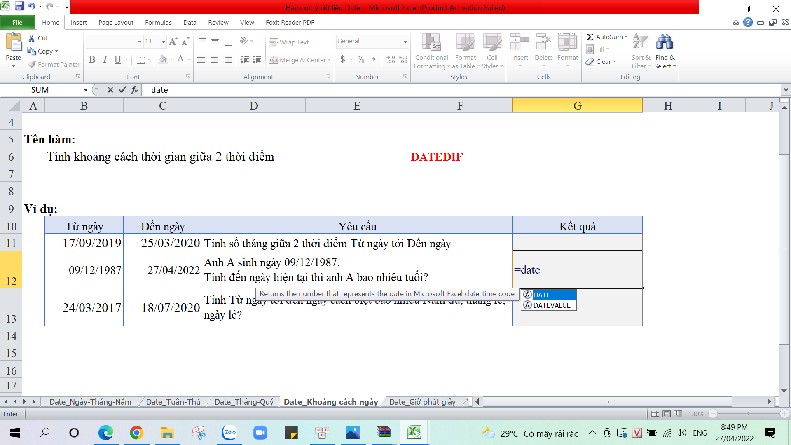
Task: Open the General number format dropdown
Action: click(405, 41)
